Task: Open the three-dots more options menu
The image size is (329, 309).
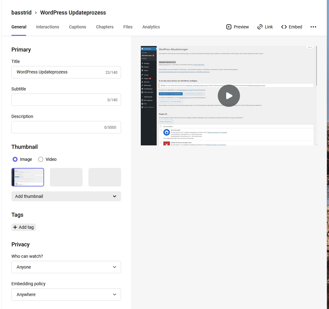Action: (313, 27)
